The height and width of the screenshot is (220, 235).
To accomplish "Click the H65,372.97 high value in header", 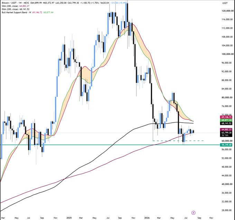I will coord(49,3).
